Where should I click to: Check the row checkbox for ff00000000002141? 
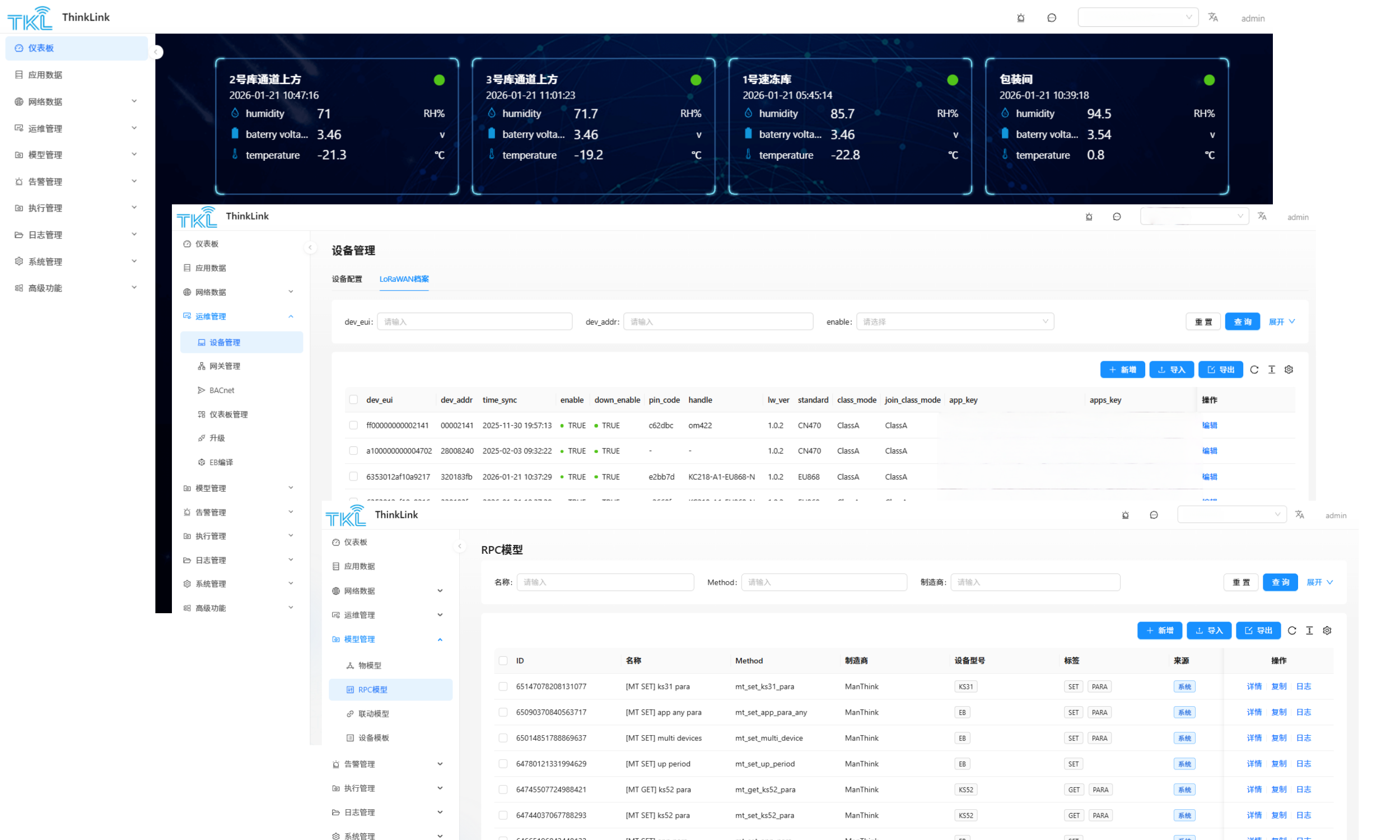coord(354,425)
